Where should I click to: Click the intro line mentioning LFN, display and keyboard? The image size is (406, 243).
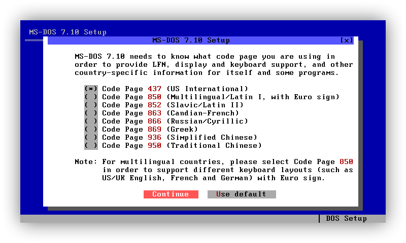214,65
